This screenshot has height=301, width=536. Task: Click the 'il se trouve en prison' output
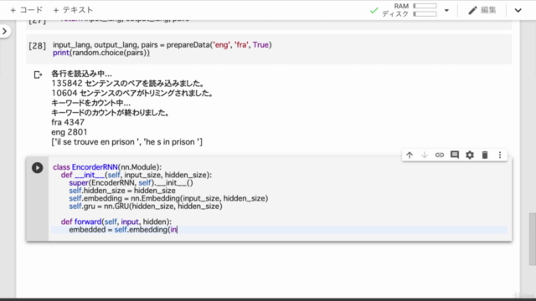tap(126, 142)
